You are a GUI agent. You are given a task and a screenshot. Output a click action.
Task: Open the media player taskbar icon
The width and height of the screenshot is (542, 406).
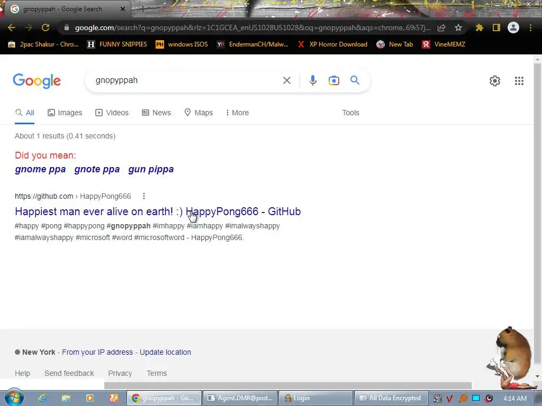pos(90,398)
